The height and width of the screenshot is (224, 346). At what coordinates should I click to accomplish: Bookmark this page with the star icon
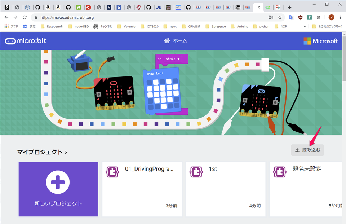(280, 17)
